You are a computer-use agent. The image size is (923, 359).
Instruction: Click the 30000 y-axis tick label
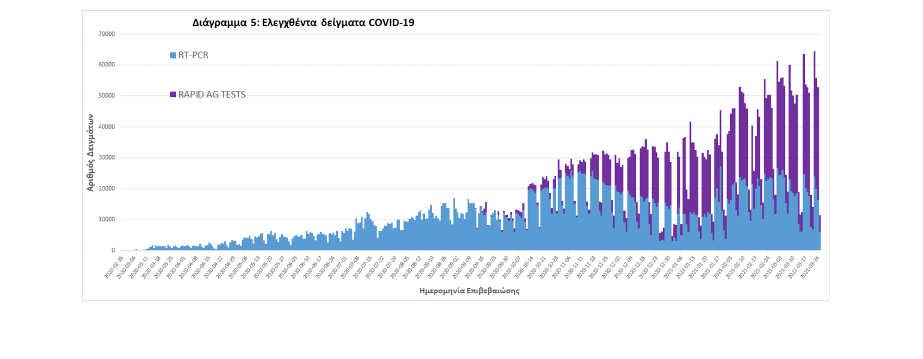pos(107,158)
